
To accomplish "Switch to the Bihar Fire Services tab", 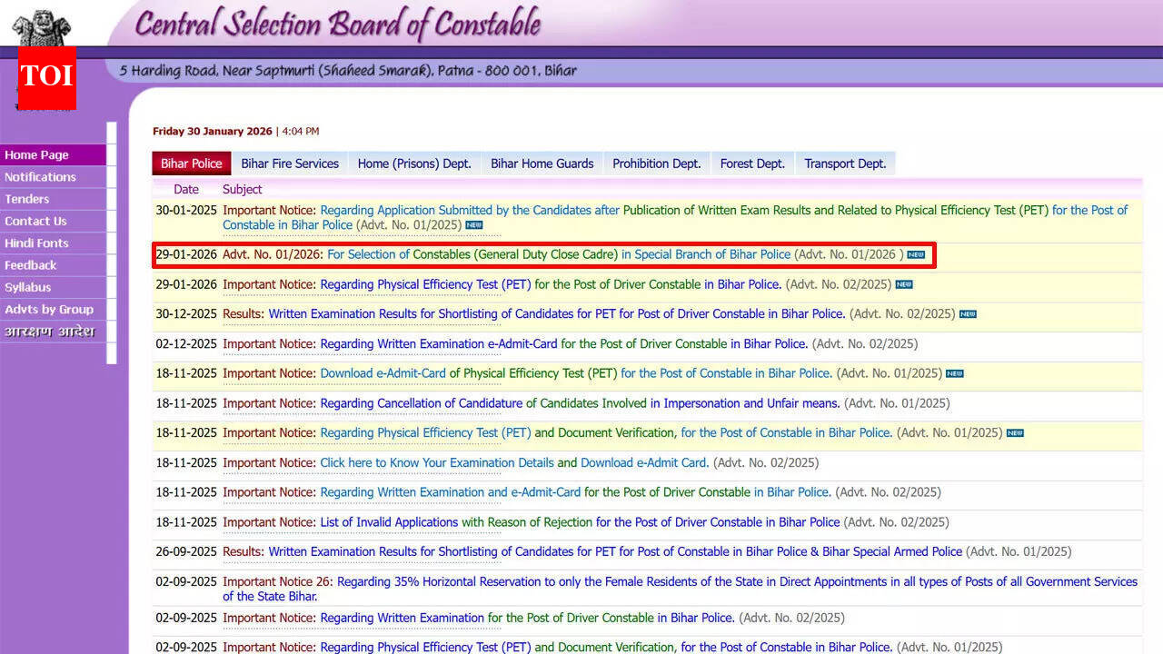I will [290, 163].
